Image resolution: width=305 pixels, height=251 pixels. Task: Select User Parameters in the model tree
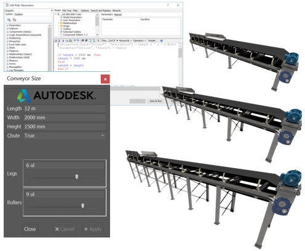coord(71,20)
